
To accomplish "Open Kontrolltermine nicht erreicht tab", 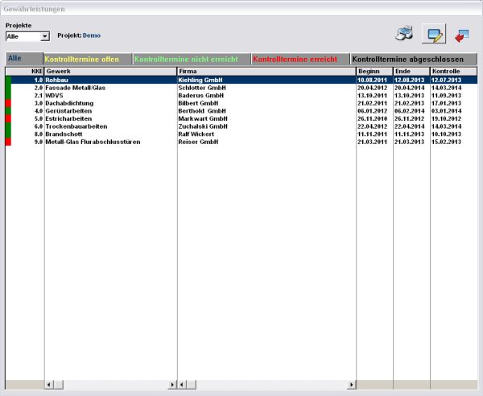I will click(191, 60).
